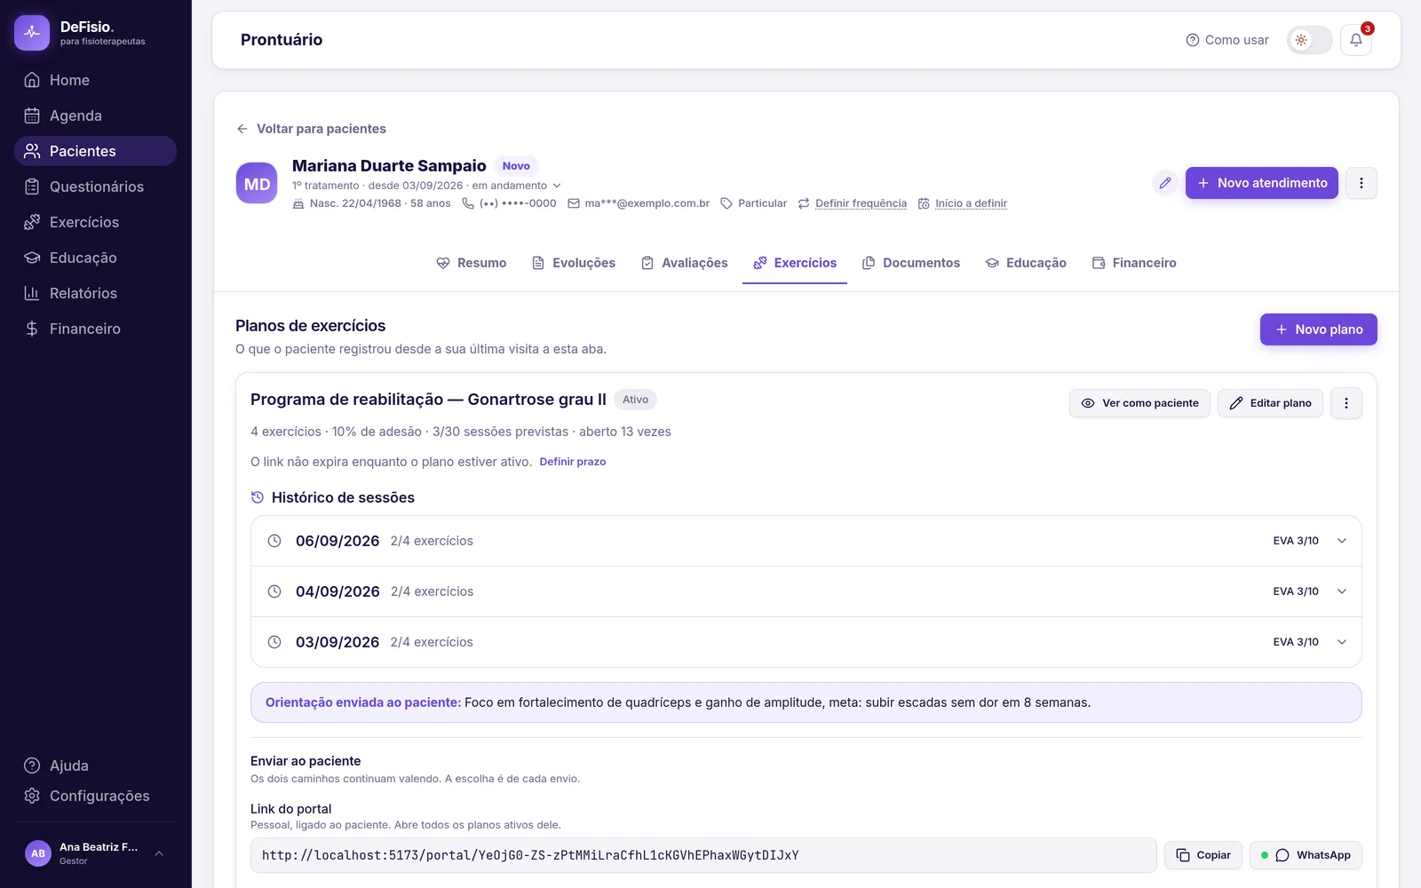This screenshot has width=1421, height=888.
Task: Open Agenda in the sidebar
Action: click(95, 115)
